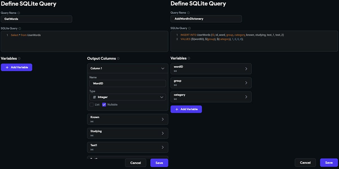Expand the Known output column
Viewport: 339px width, 169px height.
pyautogui.click(x=162, y=119)
